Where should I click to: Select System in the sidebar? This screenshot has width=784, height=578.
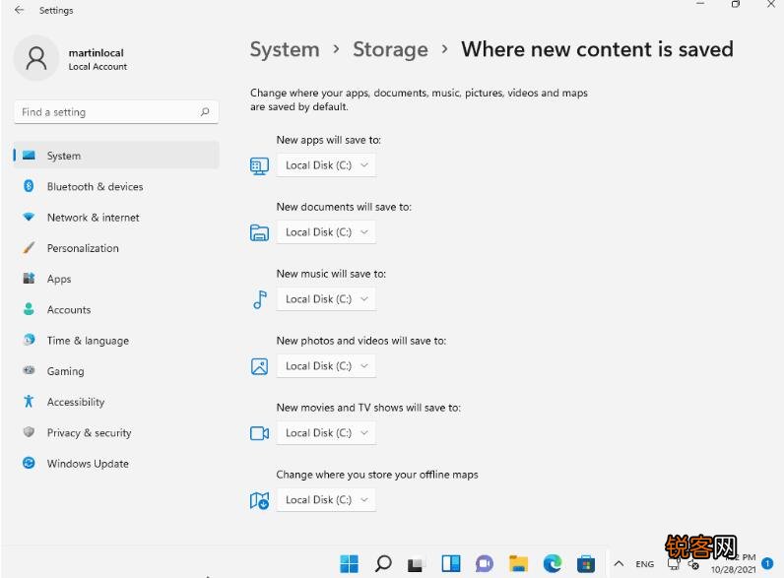(116, 156)
